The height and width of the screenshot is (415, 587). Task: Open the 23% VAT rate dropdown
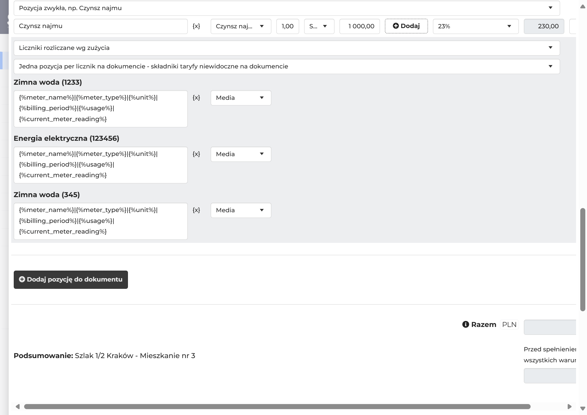point(476,26)
